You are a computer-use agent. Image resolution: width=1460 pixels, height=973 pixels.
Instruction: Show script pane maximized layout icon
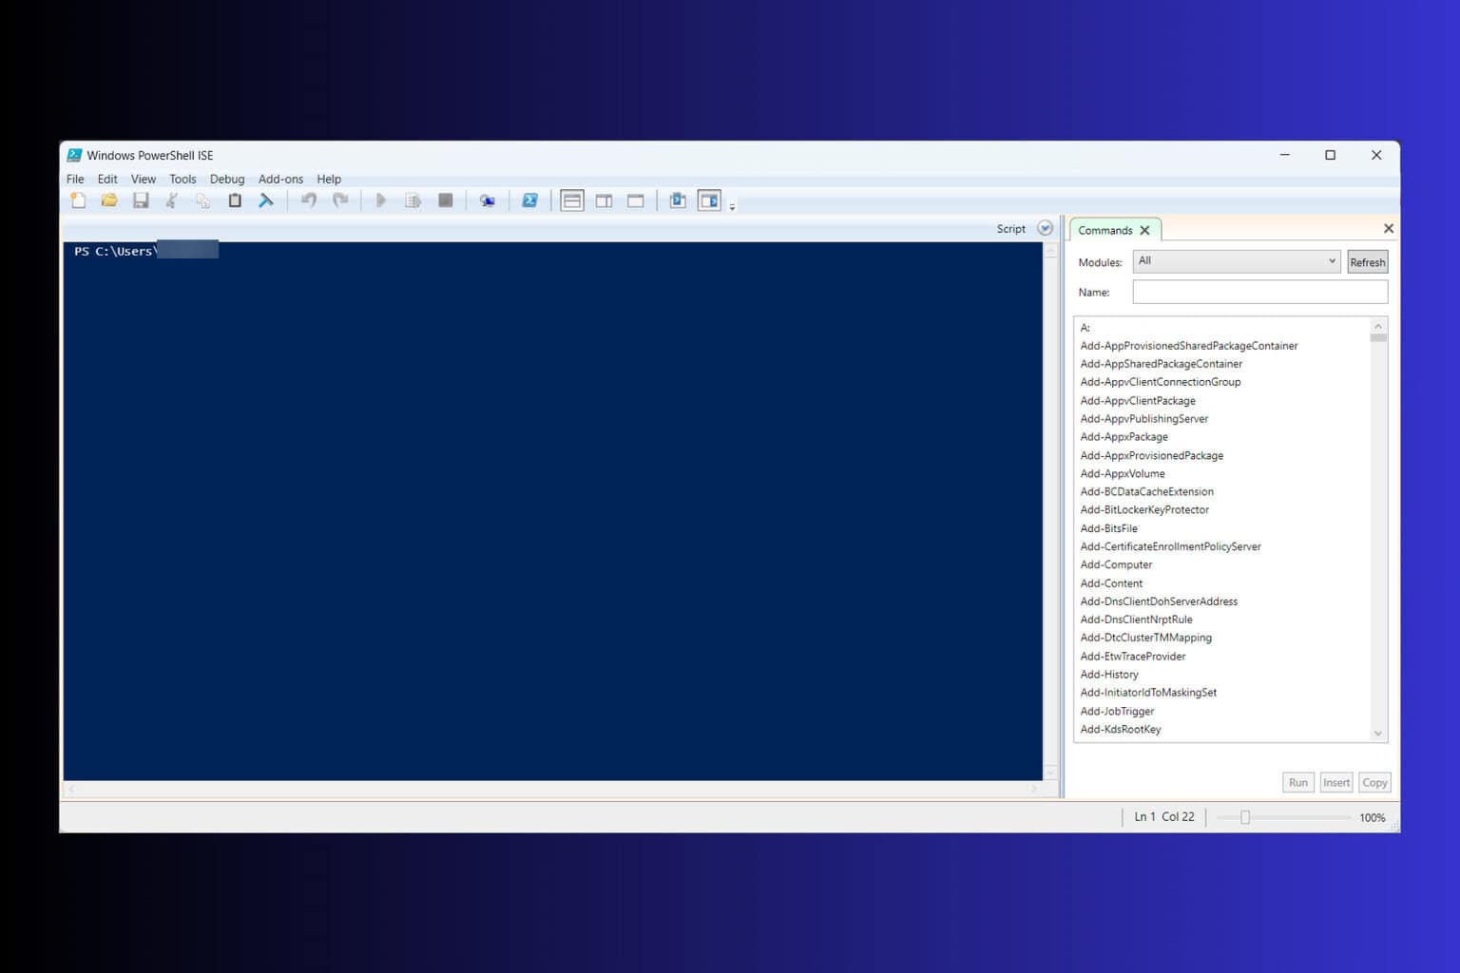(636, 200)
